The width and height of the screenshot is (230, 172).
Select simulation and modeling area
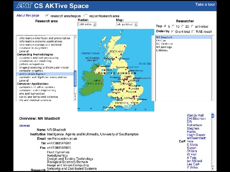35,61
